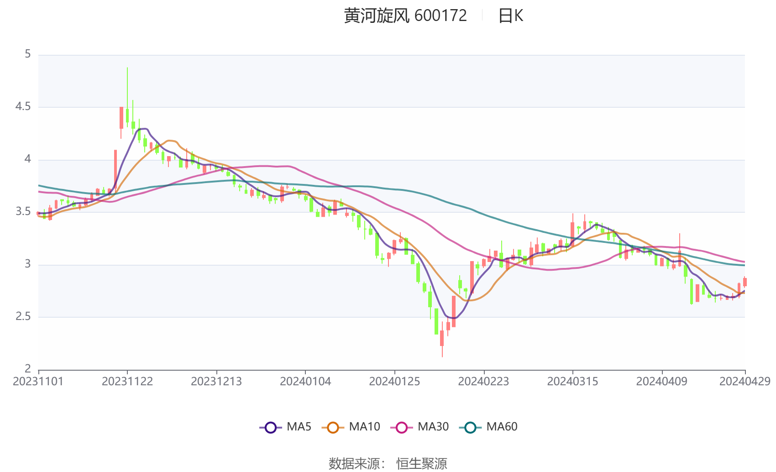The image size is (776, 472).
Task: Open the 恒生聚源 data source text
Action: [x=421, y=463]
